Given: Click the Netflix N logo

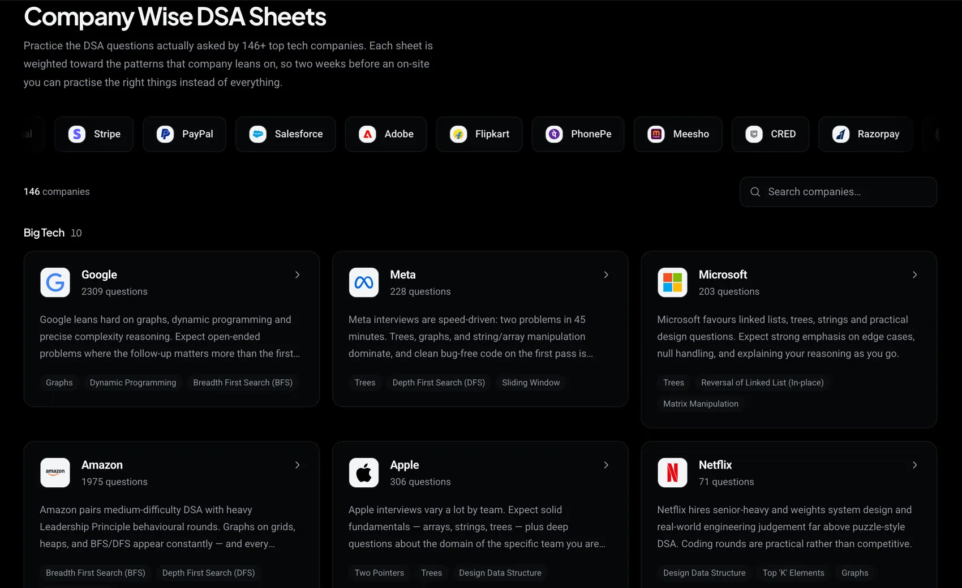Looking at the screenshot, I should coord(672,473).
